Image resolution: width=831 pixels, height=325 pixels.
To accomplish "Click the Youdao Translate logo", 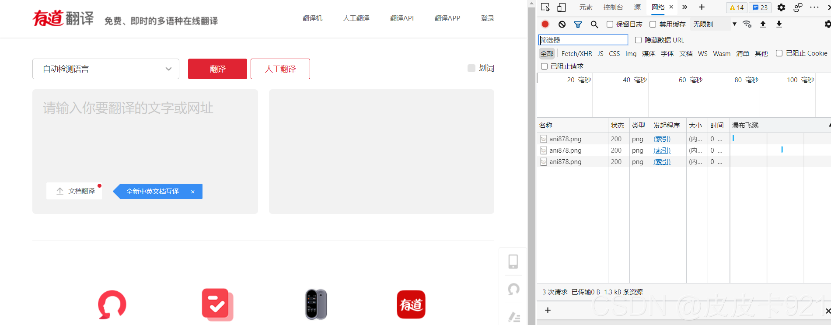I will tap(63, 18).
